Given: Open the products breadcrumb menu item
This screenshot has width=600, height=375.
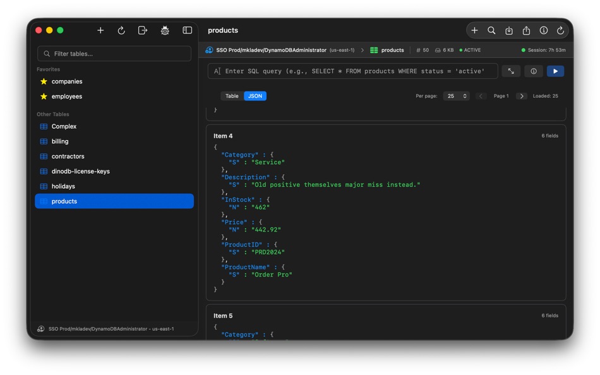Looking at the screenshot, I should tap(390, 50).
